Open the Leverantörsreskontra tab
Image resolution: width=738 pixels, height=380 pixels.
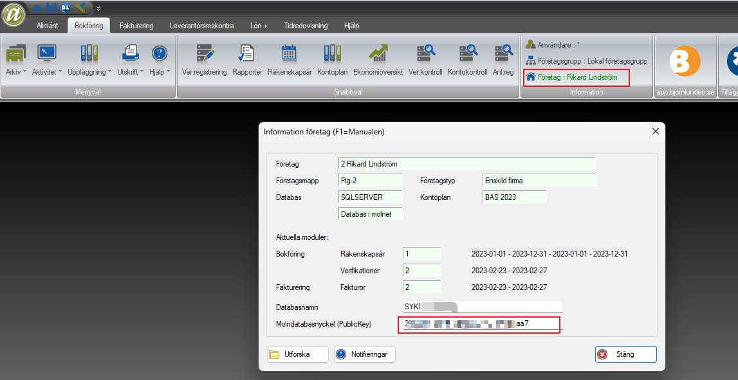(202, 26)
